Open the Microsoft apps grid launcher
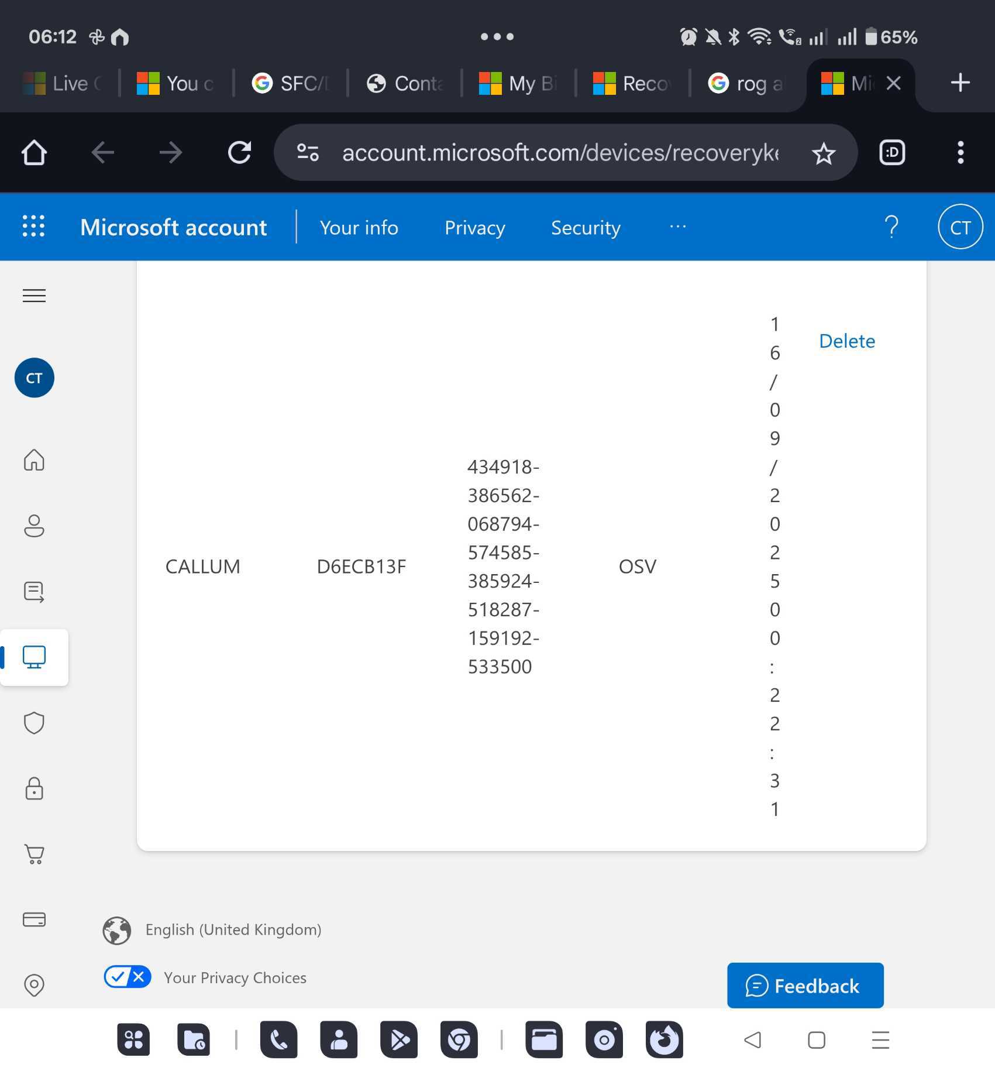Screen dimensions: 995x1071 pos(33,226)
